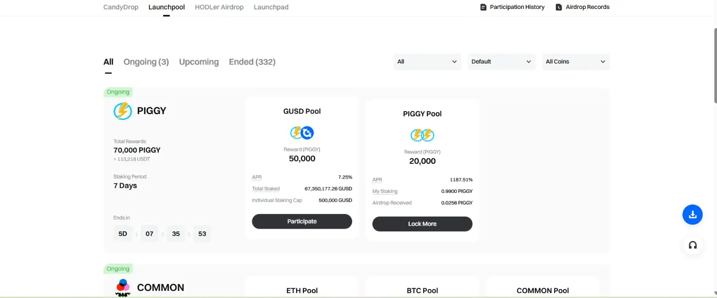Open the Default sorting dropdown
The height and width of the screenshot is (298, 717).
pyautogui.click(x=501, y=62)
